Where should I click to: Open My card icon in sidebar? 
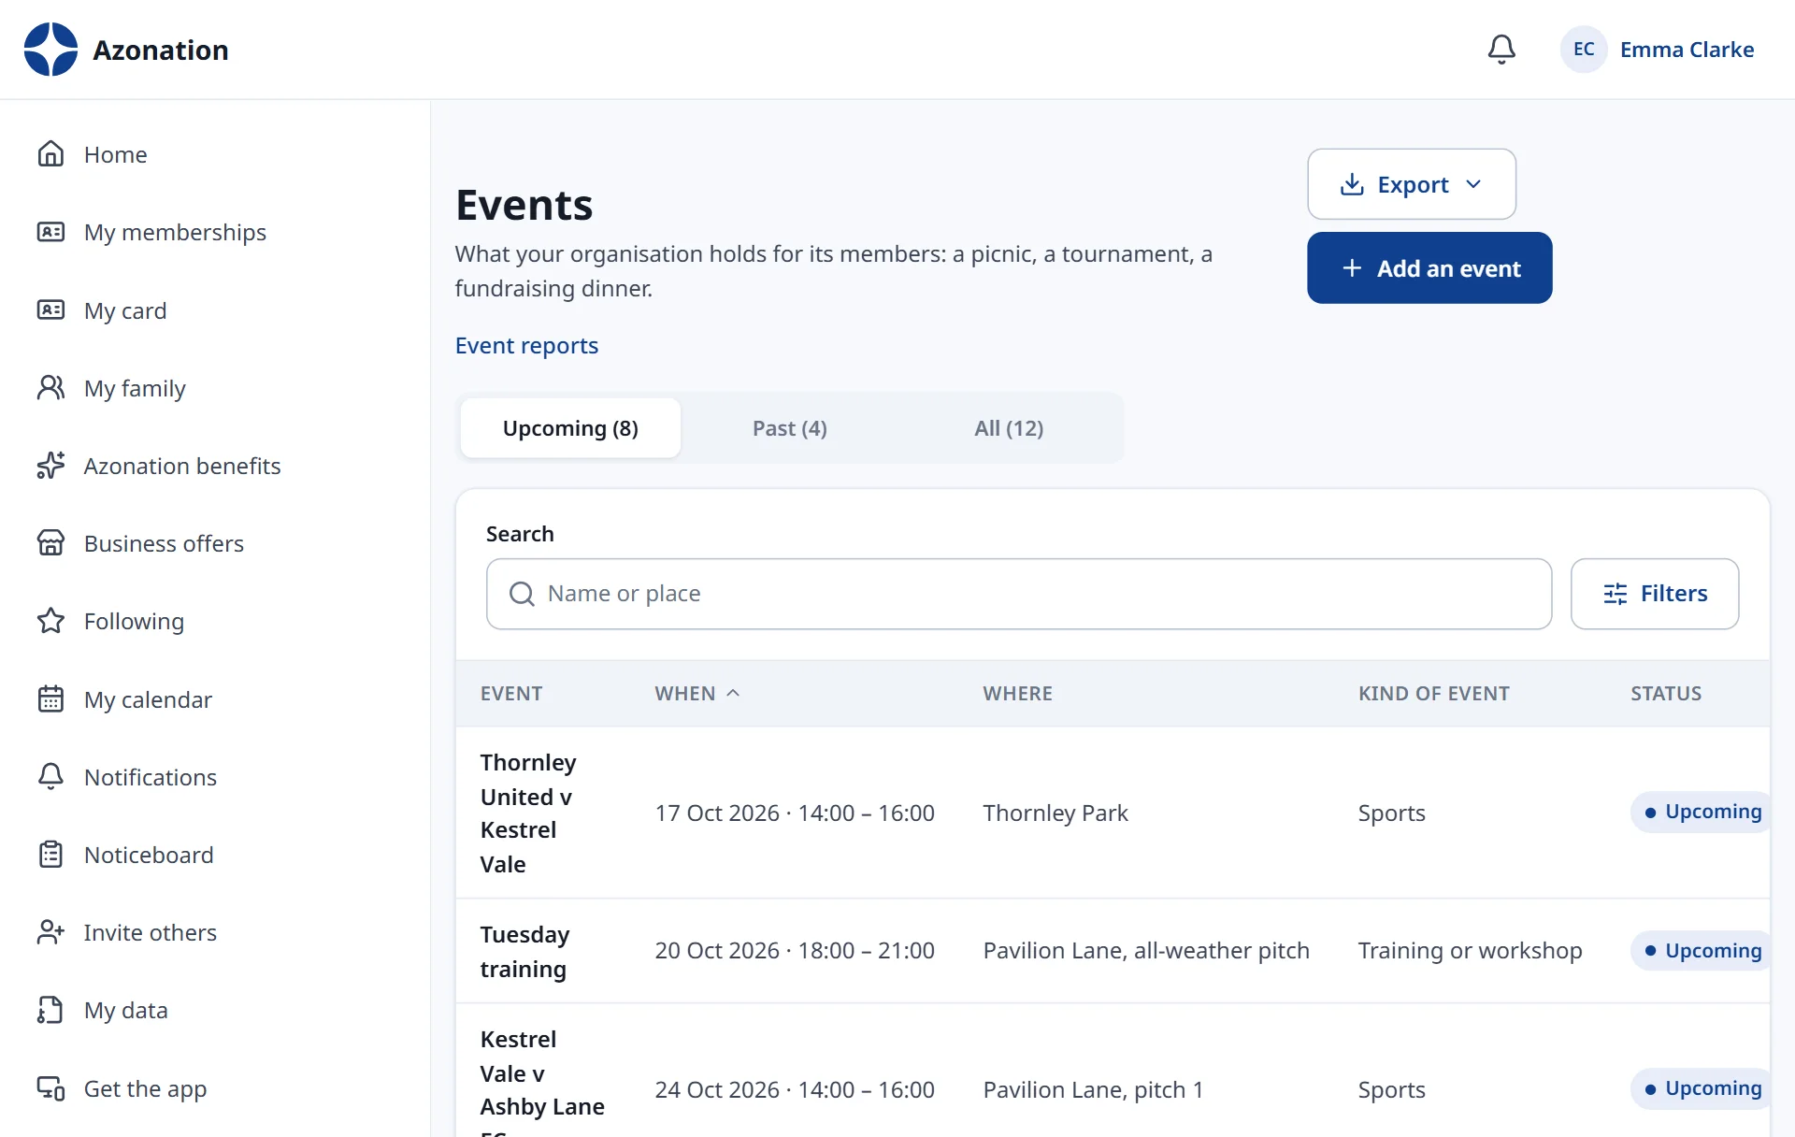click(50, 310)
